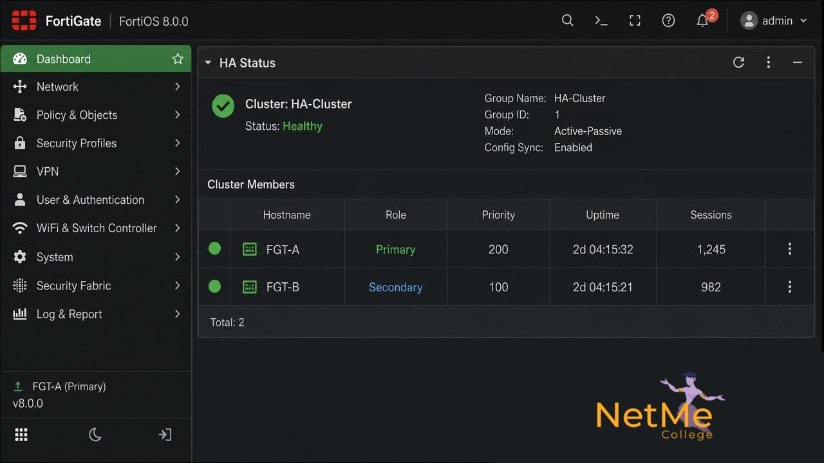This screenshot has width=824, height=463.
Task: Open User & Authentication menu item
Action: point(96,200)
